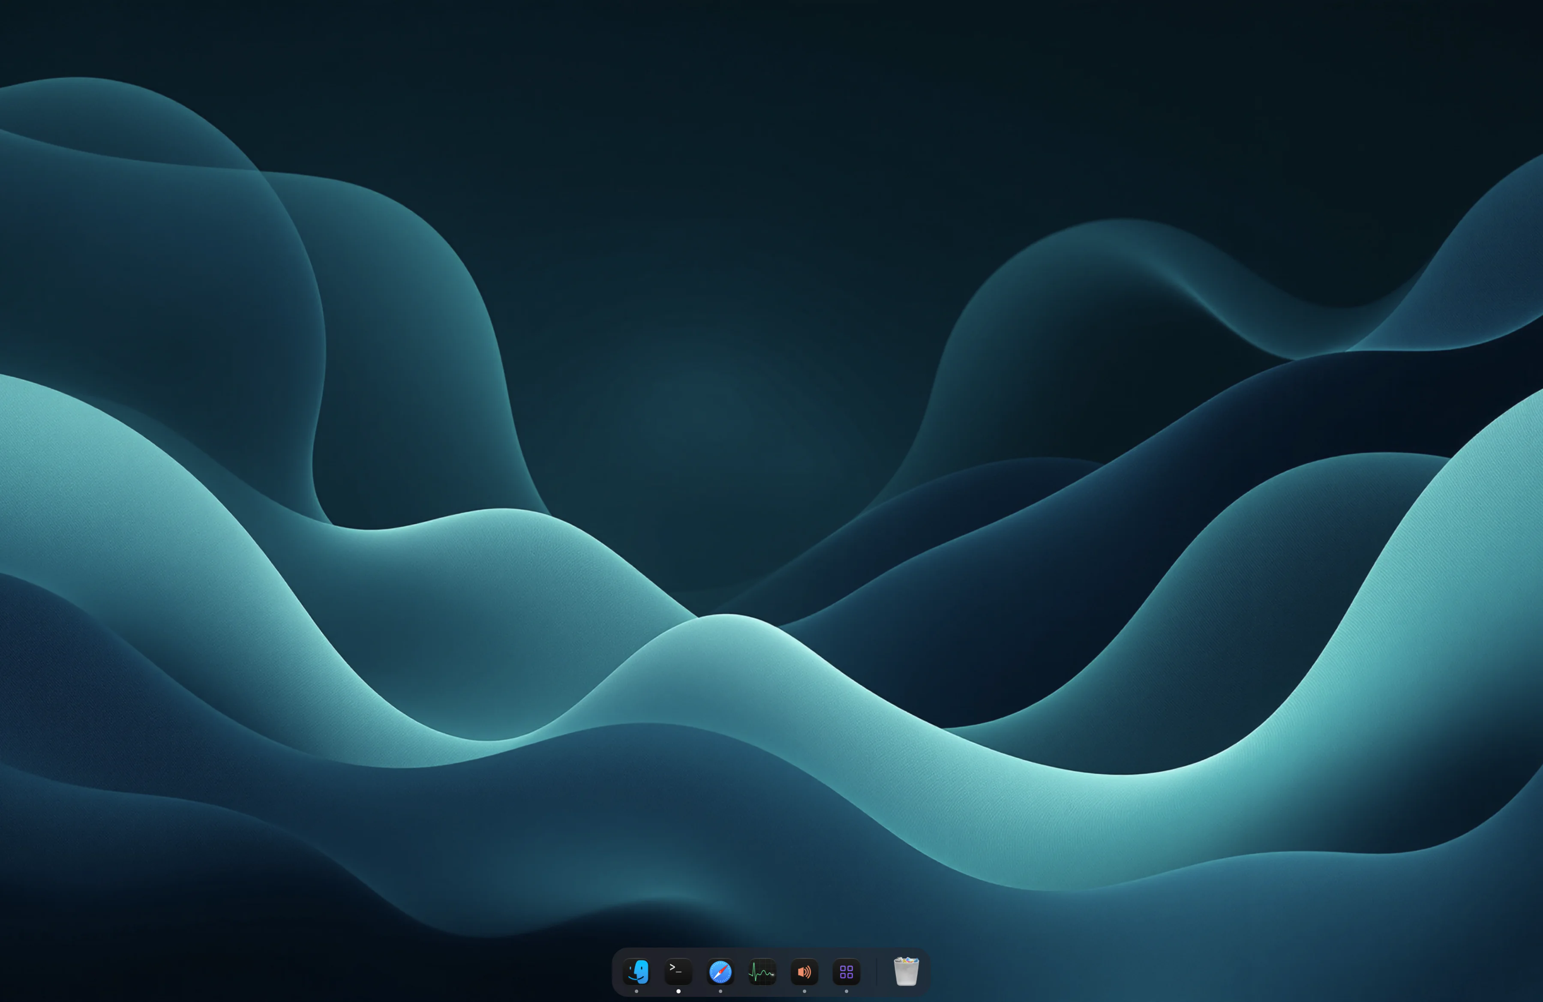Open the Terminal app in the dock

point(678,972)
